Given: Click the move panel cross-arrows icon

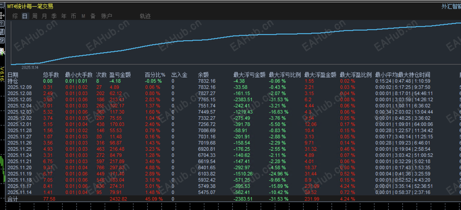Looking at the screenshot, I should point(2,15).
